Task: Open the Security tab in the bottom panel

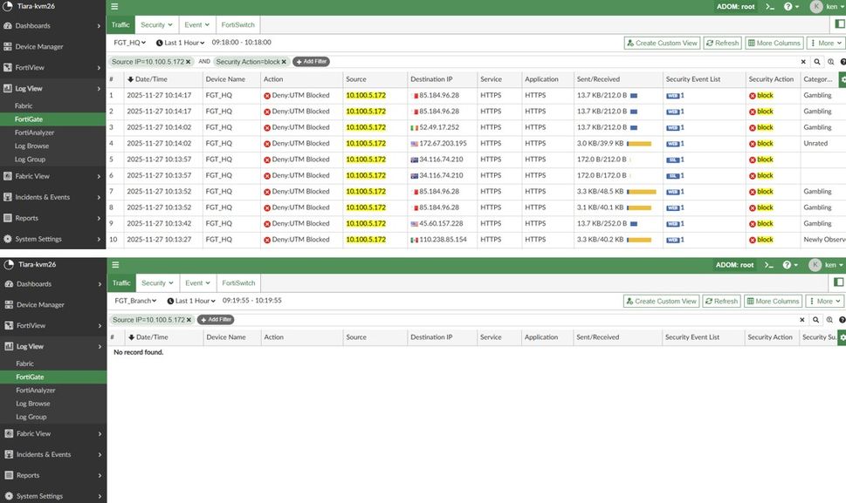Action: click(x=157, y=283)
